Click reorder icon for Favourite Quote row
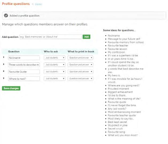This screenshot has height=144, width=168. pos(4,71)
